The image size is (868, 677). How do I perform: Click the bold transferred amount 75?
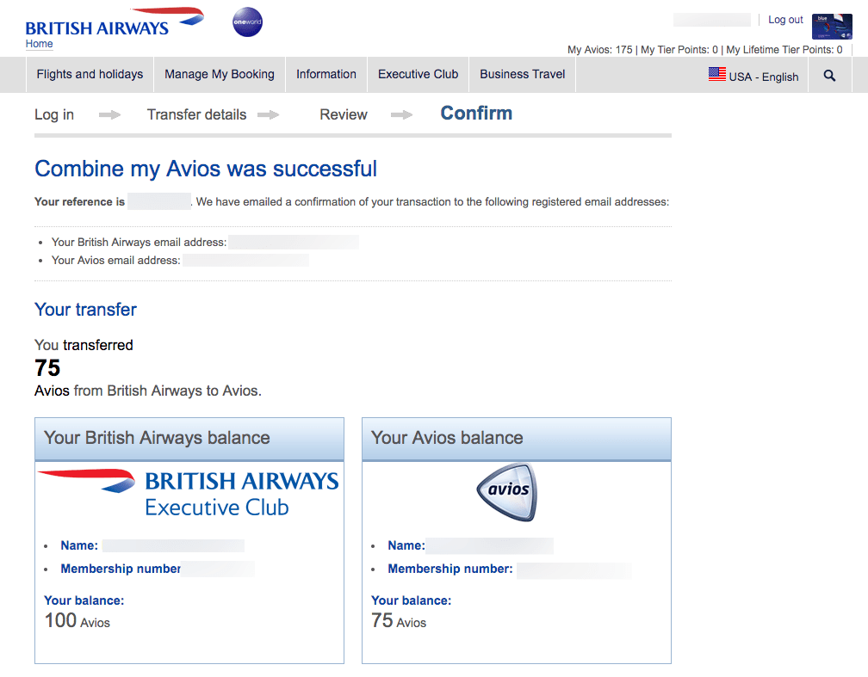(47, 368)
